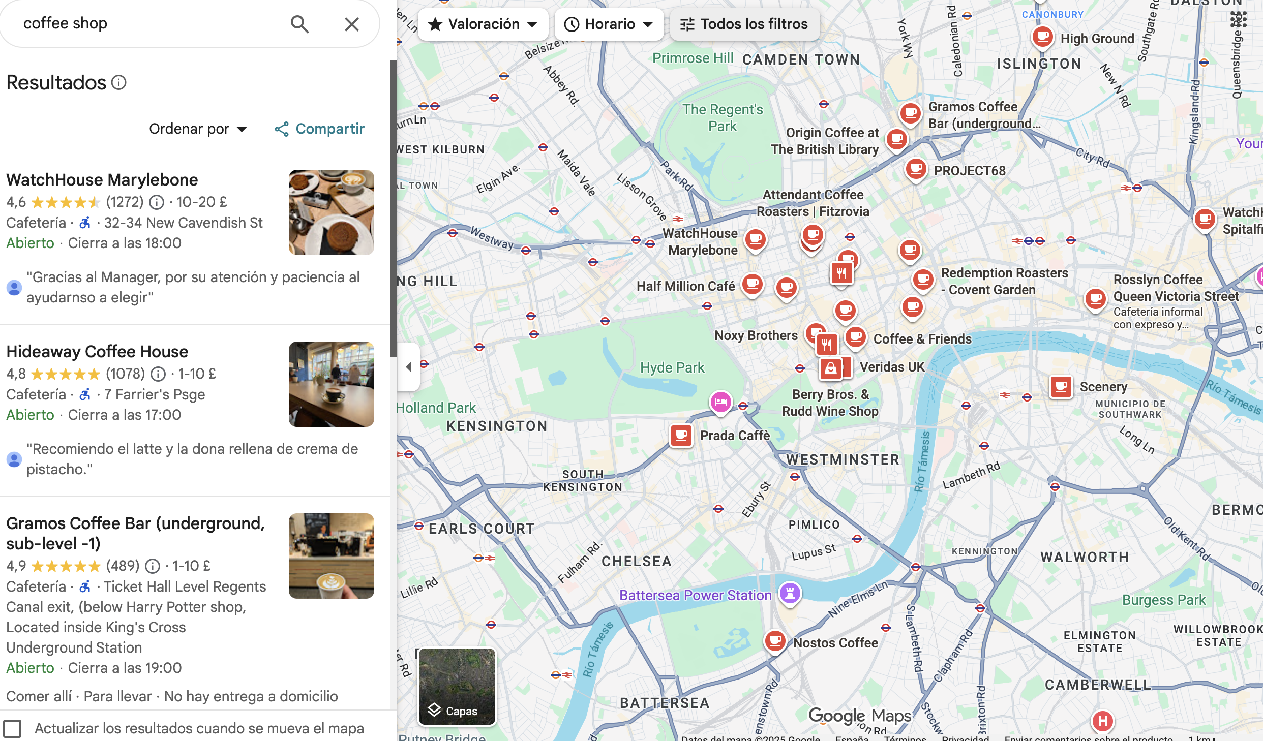The image size is (1263, 741).
Task: Expand the Horario filter dropdown
Action: pos(609,24)
